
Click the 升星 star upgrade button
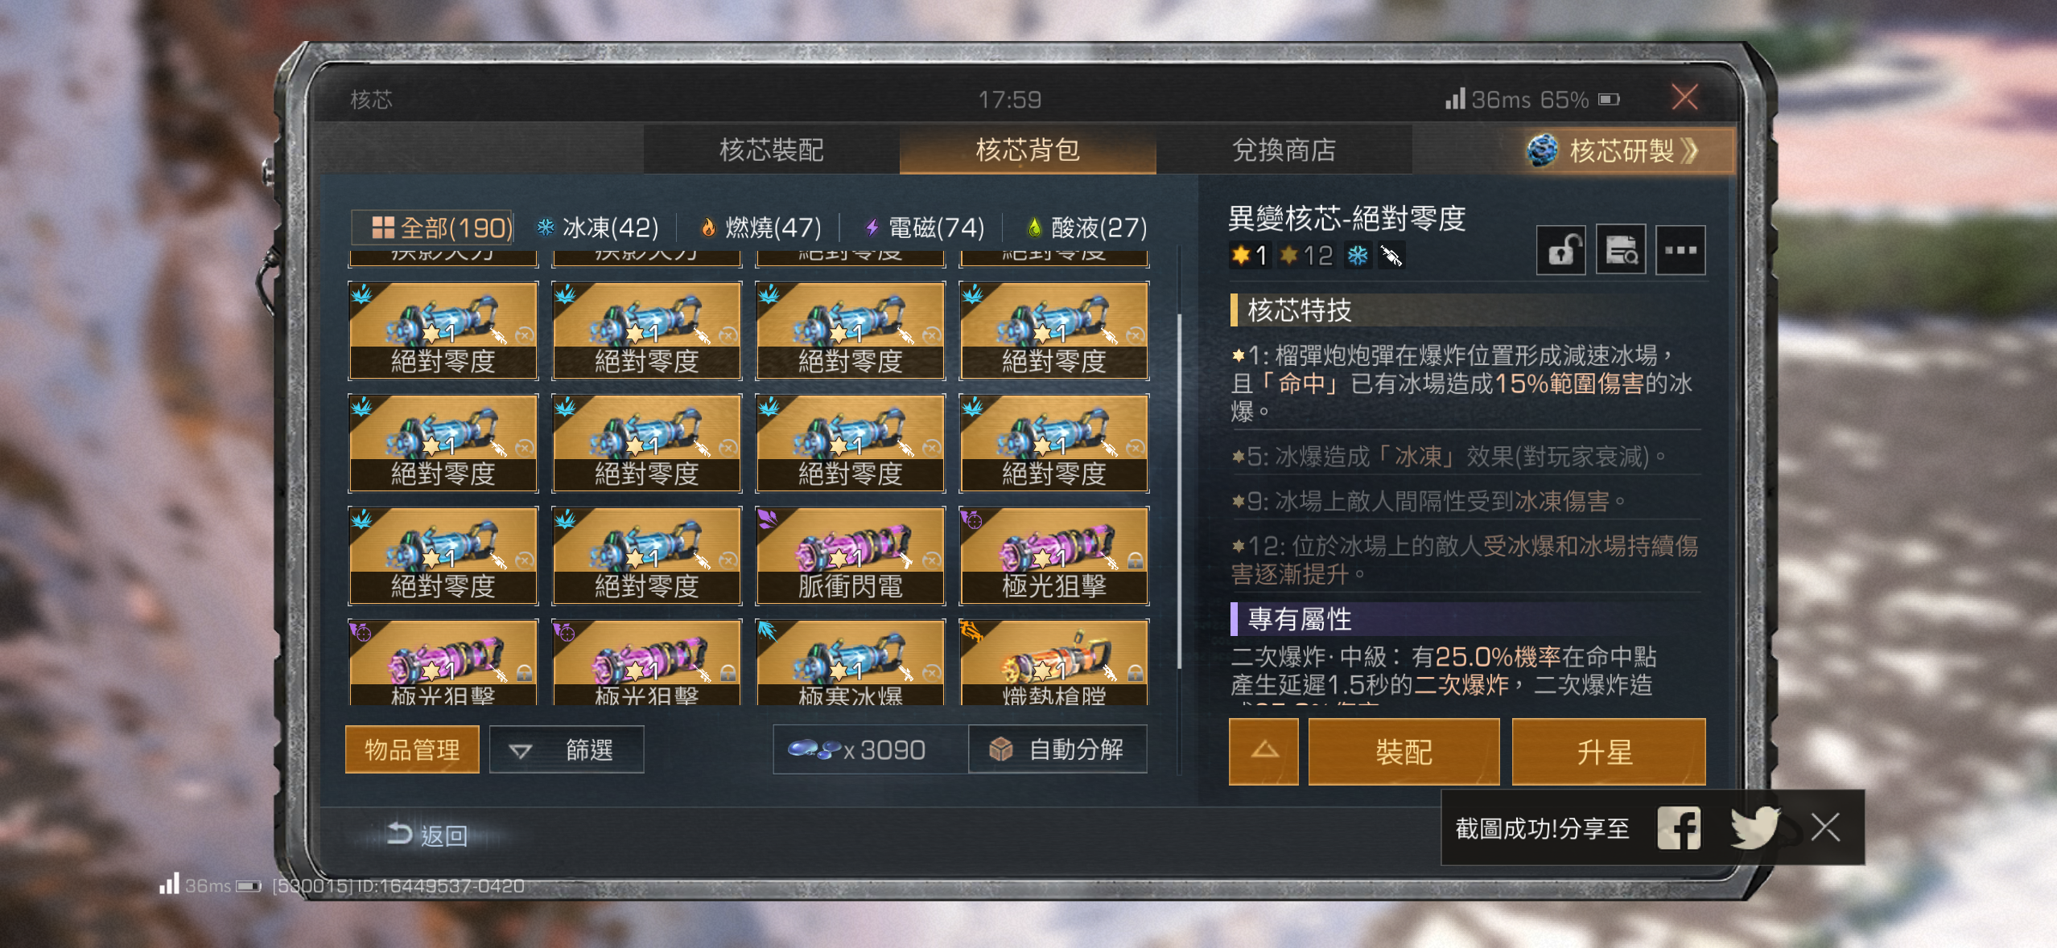pyautogui.click(x=1608, y=751)
